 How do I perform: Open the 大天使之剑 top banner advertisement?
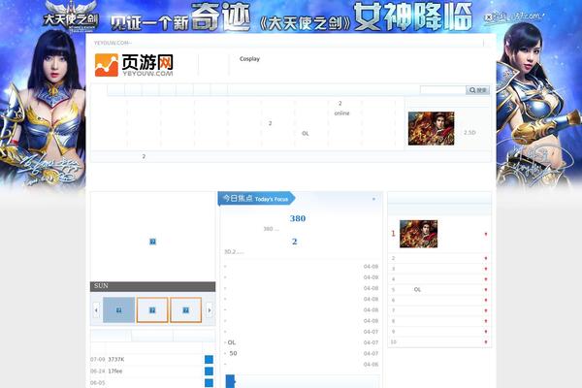coord(291,16)
